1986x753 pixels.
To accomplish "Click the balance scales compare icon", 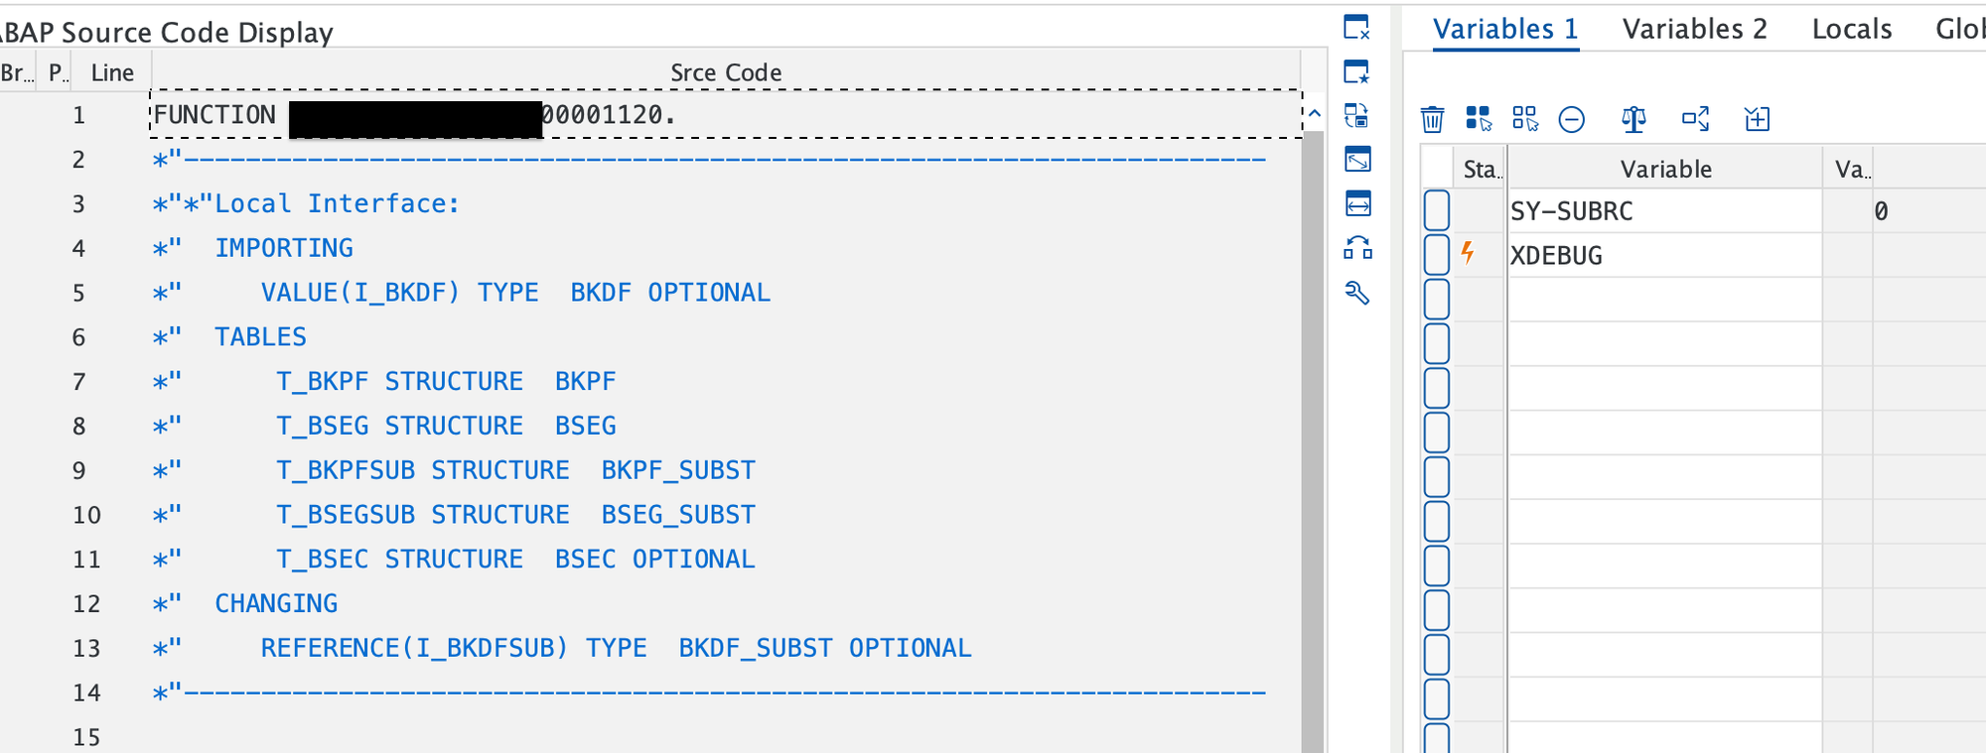I will point(1633,119).
